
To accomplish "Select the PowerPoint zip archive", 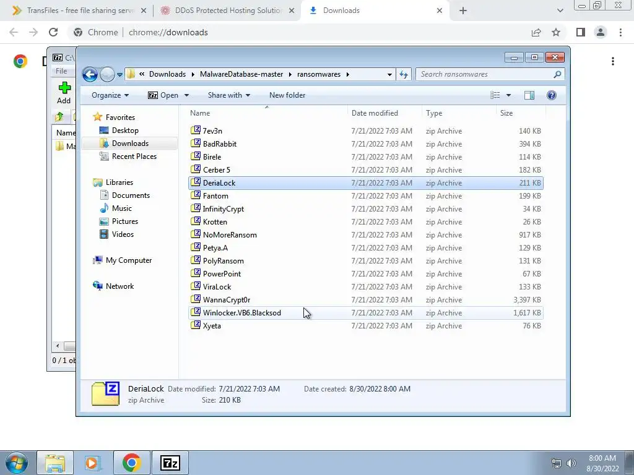I will 365,274.
